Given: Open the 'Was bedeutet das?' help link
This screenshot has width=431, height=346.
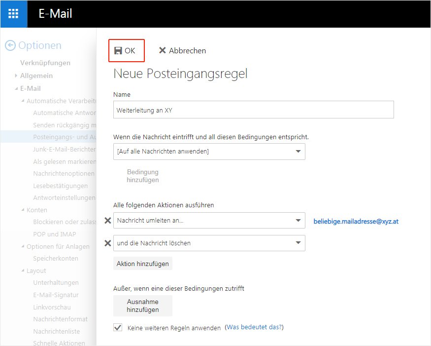Looking at the screenshot, I should (255, 327).
